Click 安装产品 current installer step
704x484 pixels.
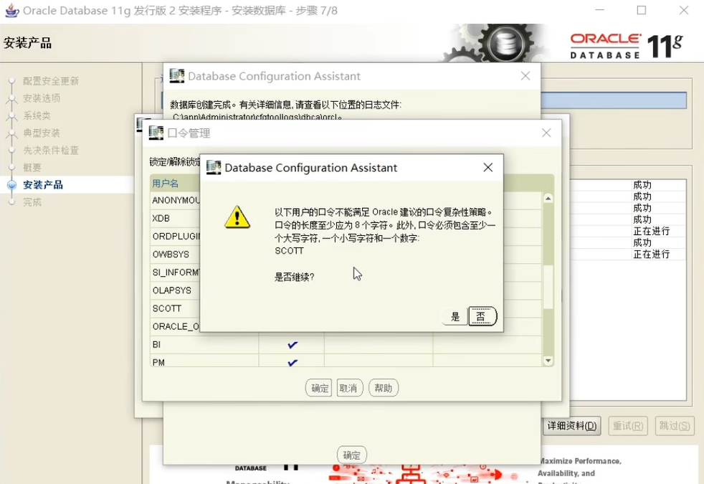coord(43,184)
